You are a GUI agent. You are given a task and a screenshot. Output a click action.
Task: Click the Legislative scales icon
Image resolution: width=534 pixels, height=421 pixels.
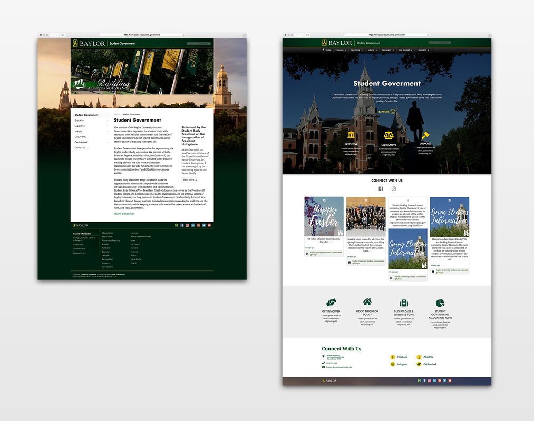click(x=389, y=136)
